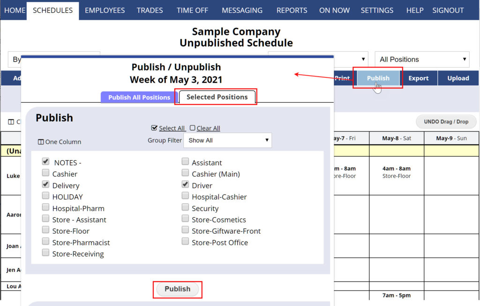Image resolution: width=480 pixels, height=306 pixels.
Task: Uncheck the NOTES position checkbox
Action: (x=45, y=161)
